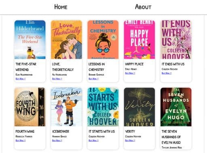Open the Happy Place book cover
The width and height of the screenshot is (207, 153).
pyautogui.click(x=139, y=40)
